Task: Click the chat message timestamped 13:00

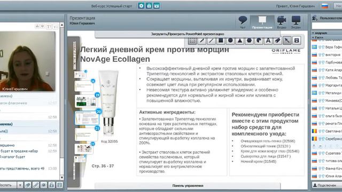Action: [28, 169]
